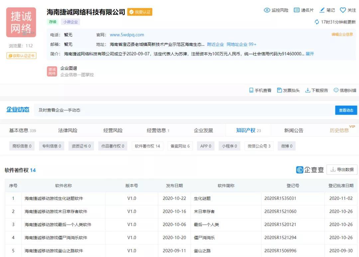The width and height of the screenshot is (359, 257).
Task: Click the 查看动态 button
Action: (x=346, y=110)
